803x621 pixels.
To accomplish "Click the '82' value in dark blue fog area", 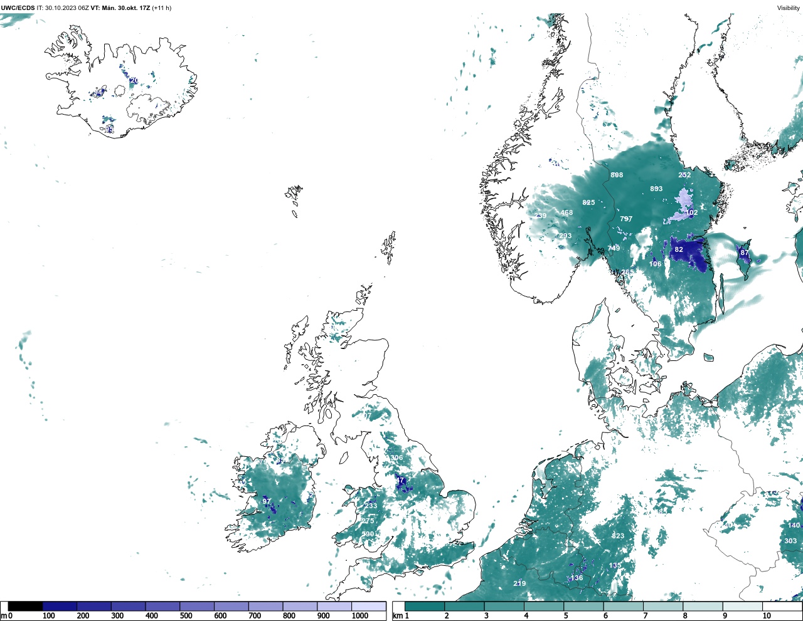I will pyautogui.click(x=679, y=249).
